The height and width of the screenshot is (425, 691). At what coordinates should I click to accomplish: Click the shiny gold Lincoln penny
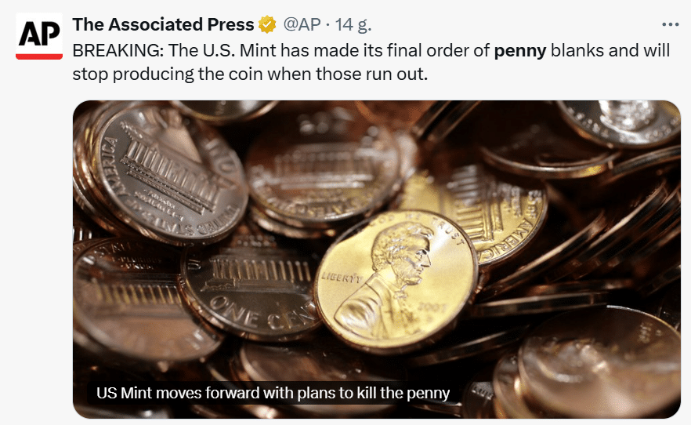(396, 284)
